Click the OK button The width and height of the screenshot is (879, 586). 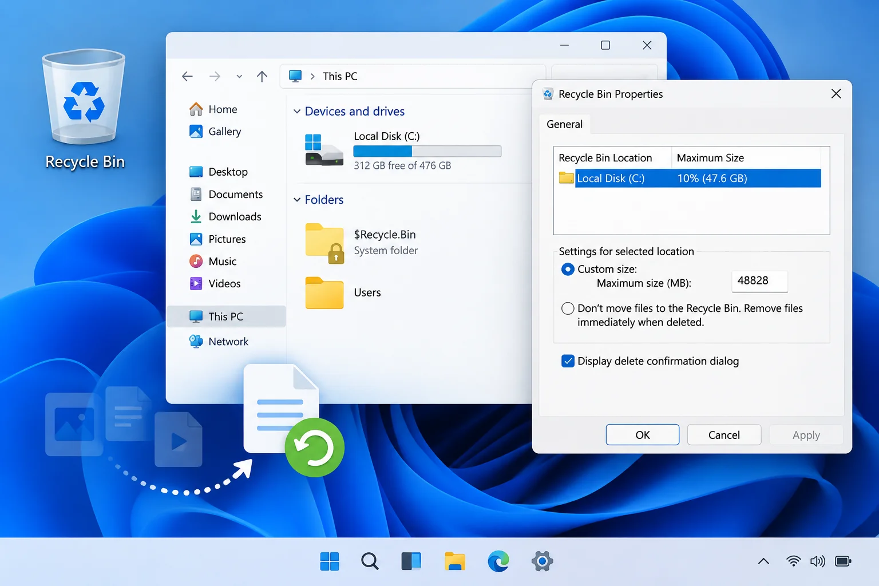click(x=643, y=435)
